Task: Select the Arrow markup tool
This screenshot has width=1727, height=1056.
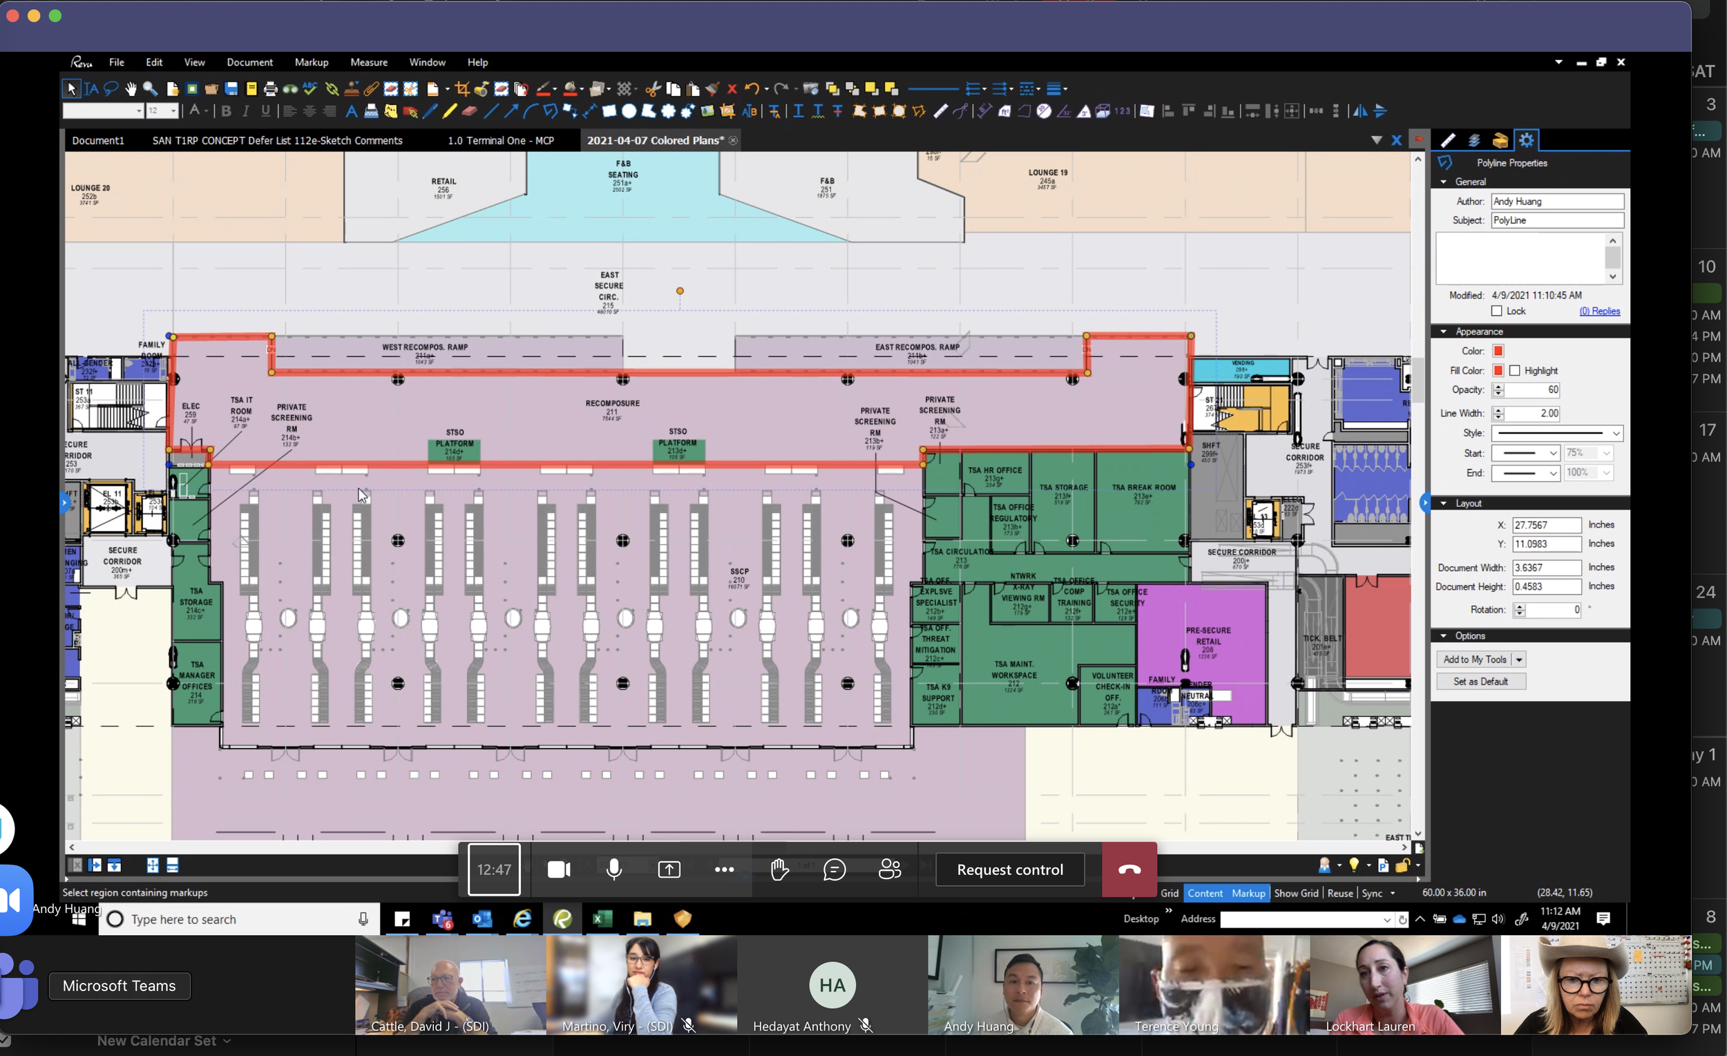Action: tap(511, 111)
